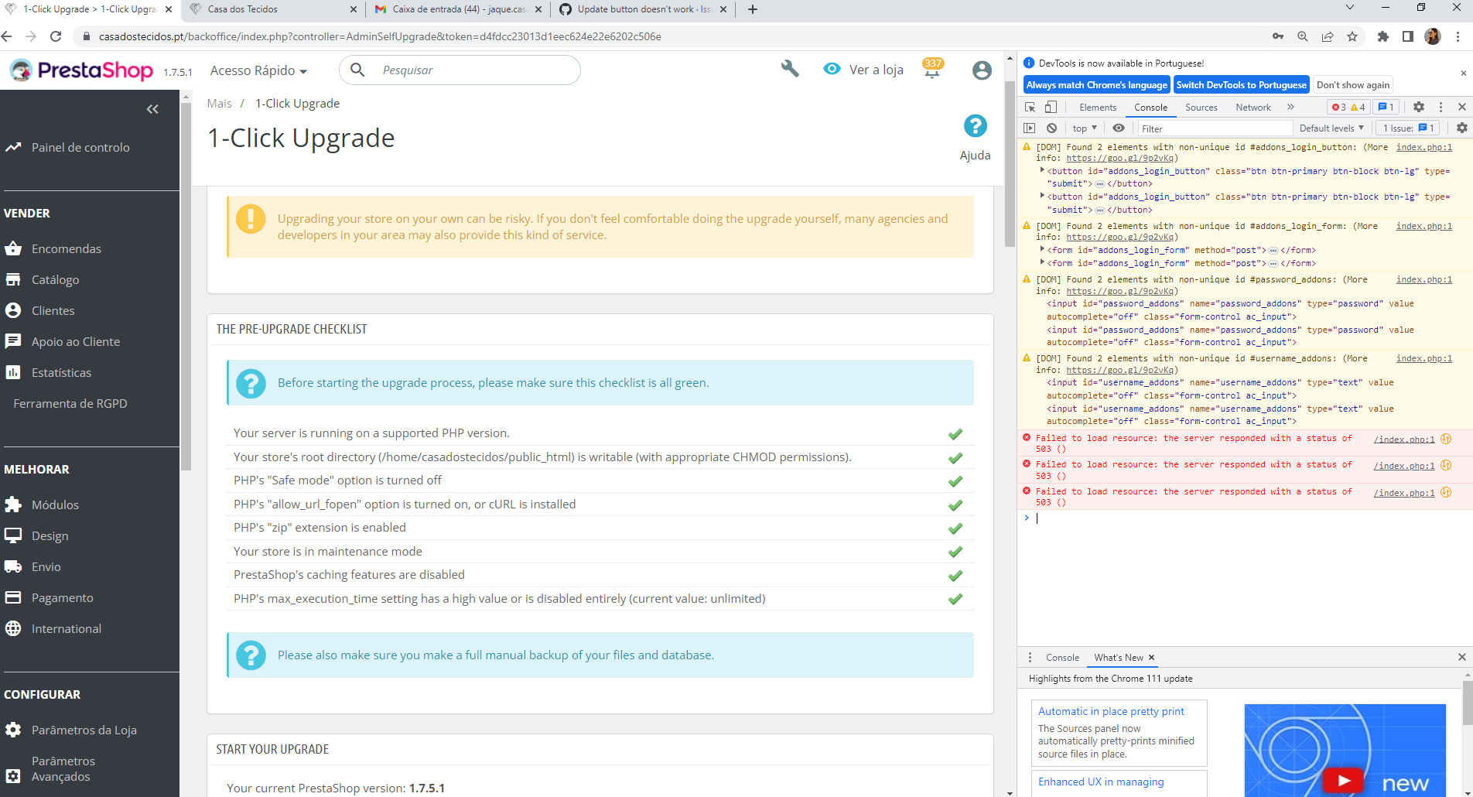Collapse the PrestaShop sidebar menu
The image size is (1473, 797).
pyautogui.click(x=152, y=109)
